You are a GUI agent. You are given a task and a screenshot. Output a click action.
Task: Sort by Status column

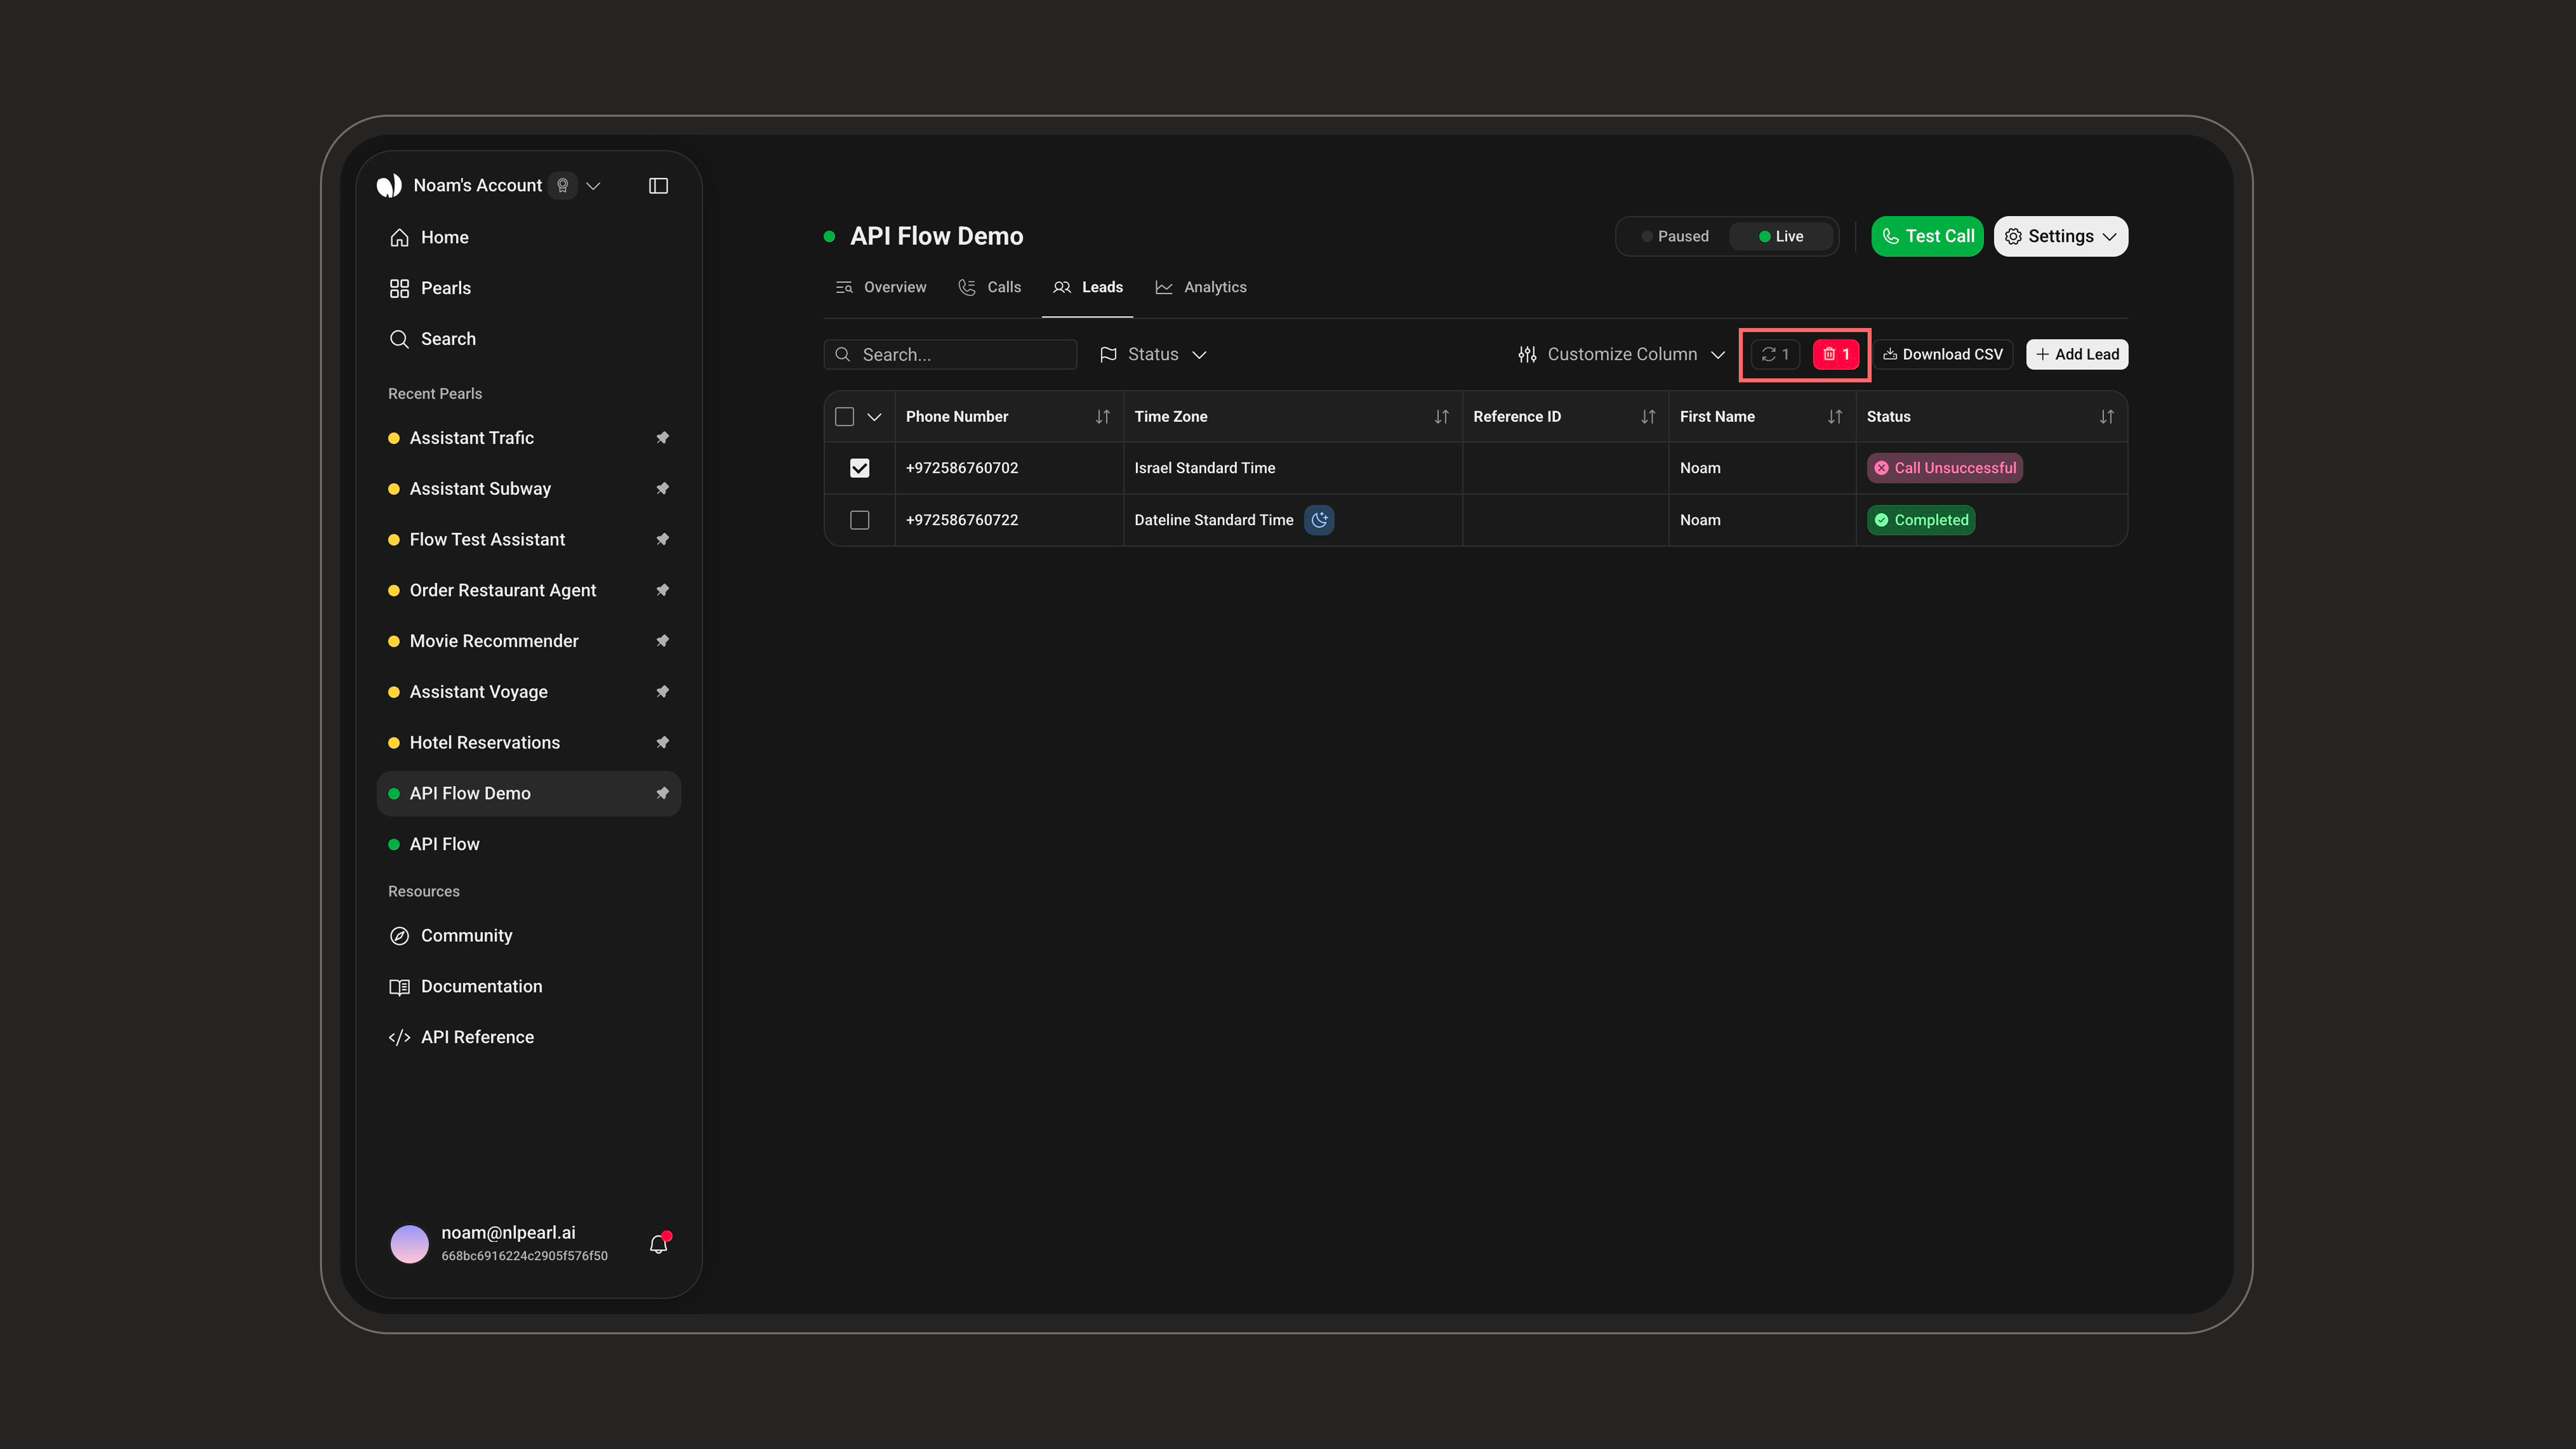pos(2107,417)
